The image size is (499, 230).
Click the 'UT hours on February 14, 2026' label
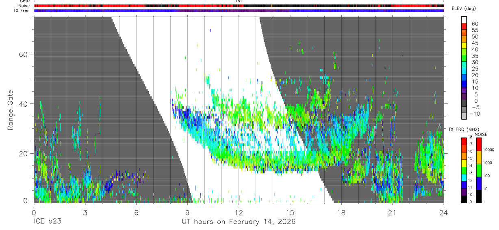pyautogui.click(x=239, y=222)
